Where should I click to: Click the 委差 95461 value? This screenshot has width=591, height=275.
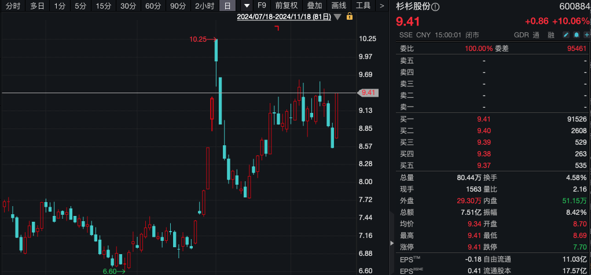pyautogui.click(x=577, y=49)
